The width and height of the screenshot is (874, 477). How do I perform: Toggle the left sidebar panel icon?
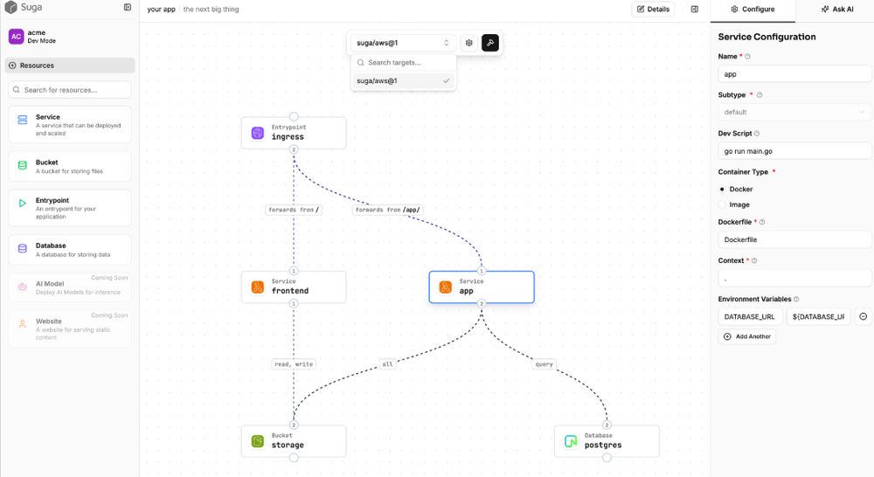(128, 8)
